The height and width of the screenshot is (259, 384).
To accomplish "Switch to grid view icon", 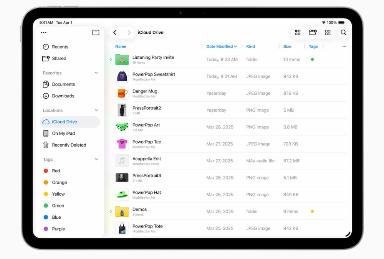I will pos(328,33).
